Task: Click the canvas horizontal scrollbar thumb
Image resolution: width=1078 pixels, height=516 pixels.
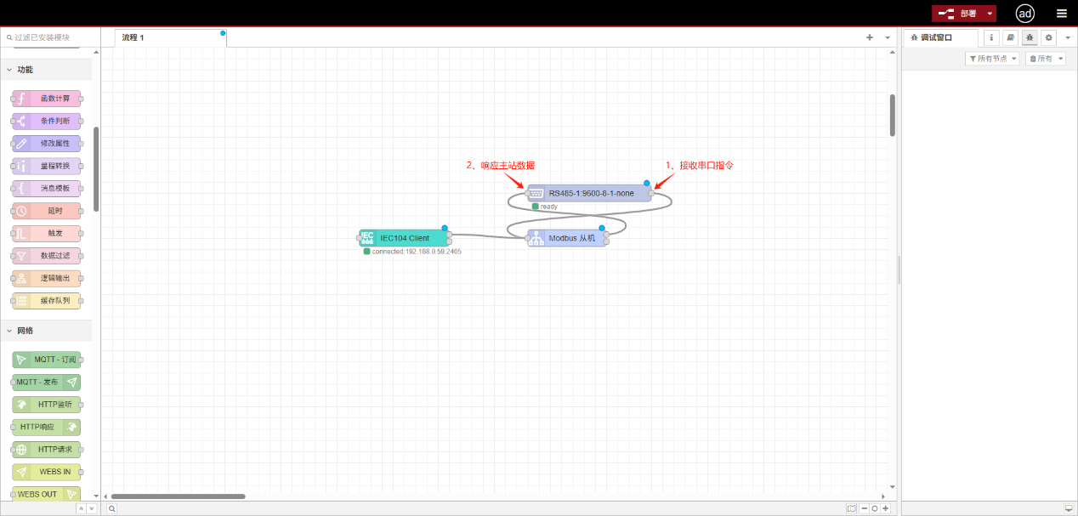Action: point(179,496)
